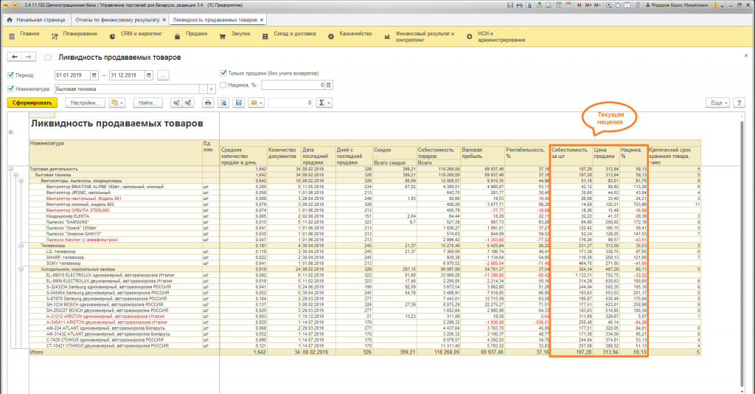Open the Sum (Σ) dropdown
Viewport: 755px width, 394px height.
324,103
